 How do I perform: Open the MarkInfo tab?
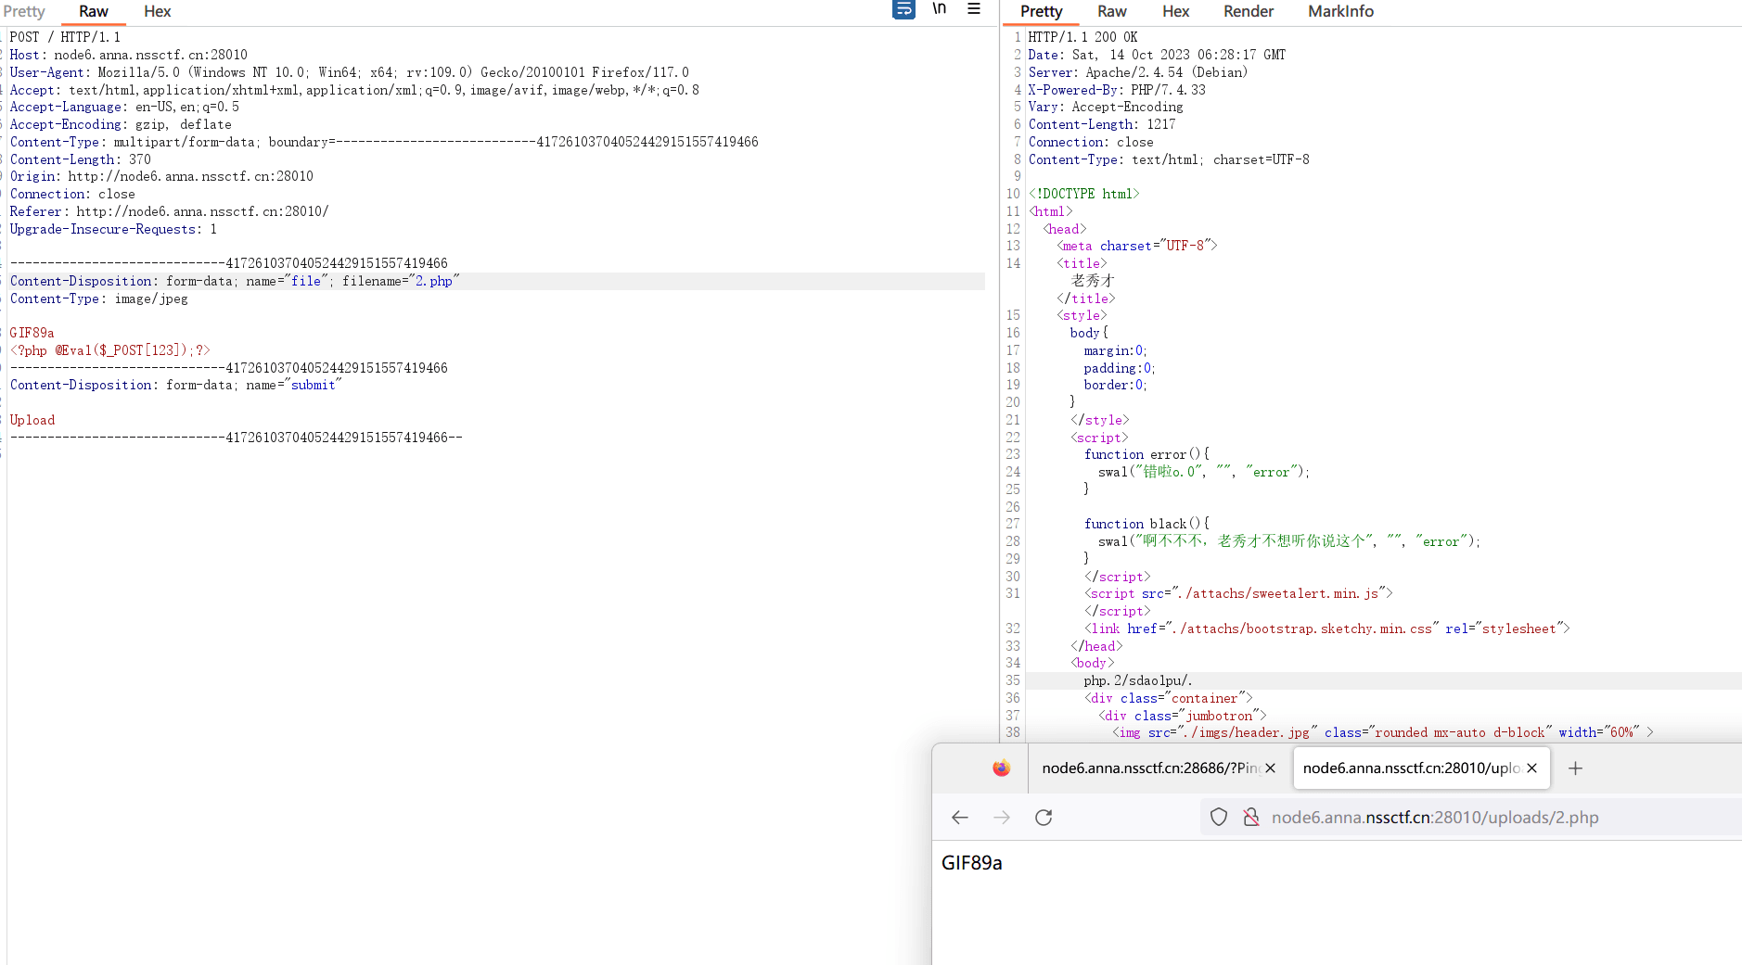[x=1340, y=11]
